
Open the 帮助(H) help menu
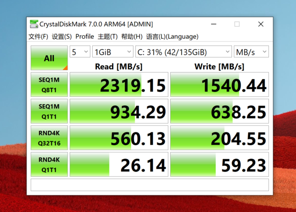[132, 36]
